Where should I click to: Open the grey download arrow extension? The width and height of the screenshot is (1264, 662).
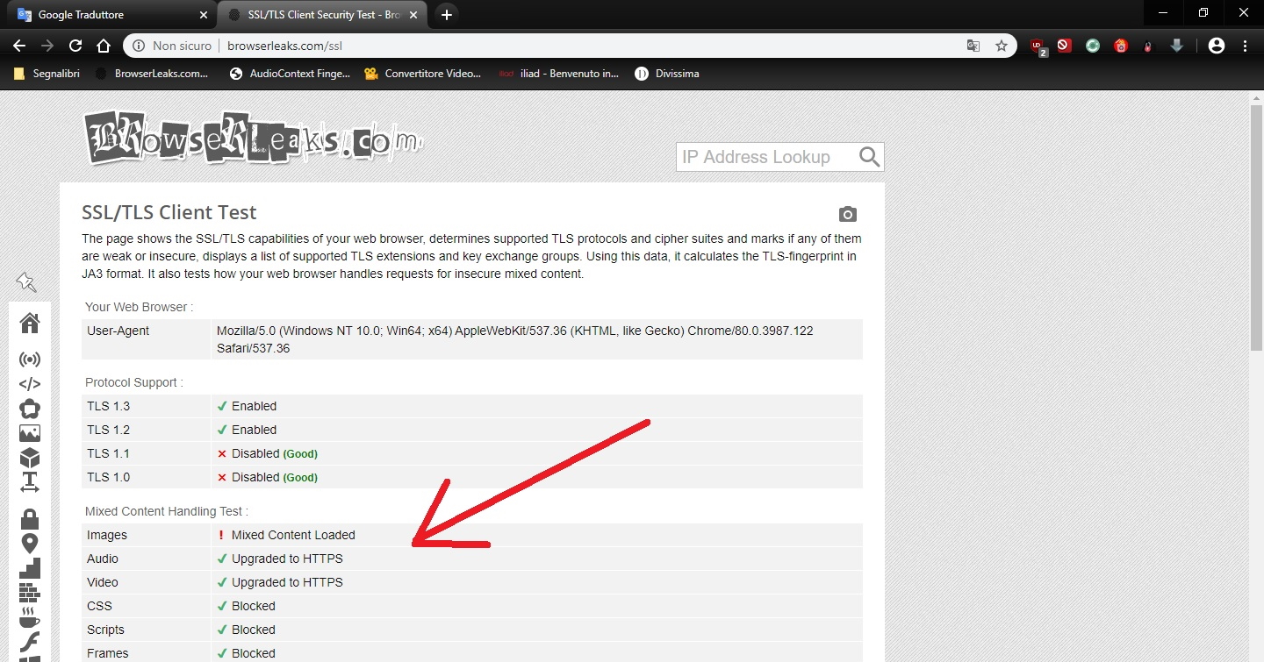click(x=1177, y=46)
